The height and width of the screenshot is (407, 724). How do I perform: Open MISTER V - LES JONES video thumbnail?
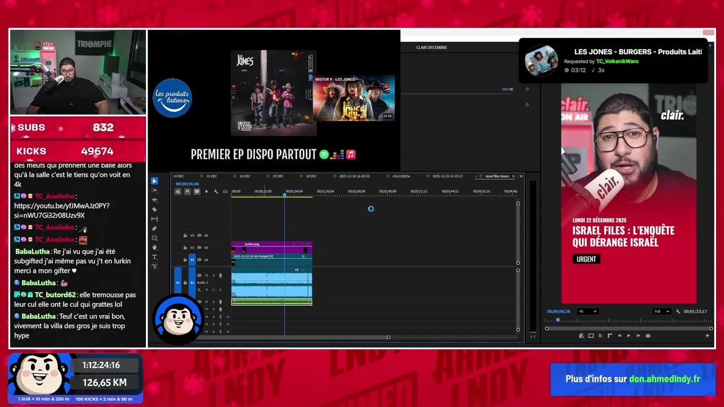354,98
